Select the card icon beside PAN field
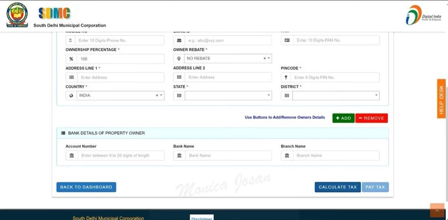This screenshot has width=448, height=220. pyautogui.click(x=286, y=40)
